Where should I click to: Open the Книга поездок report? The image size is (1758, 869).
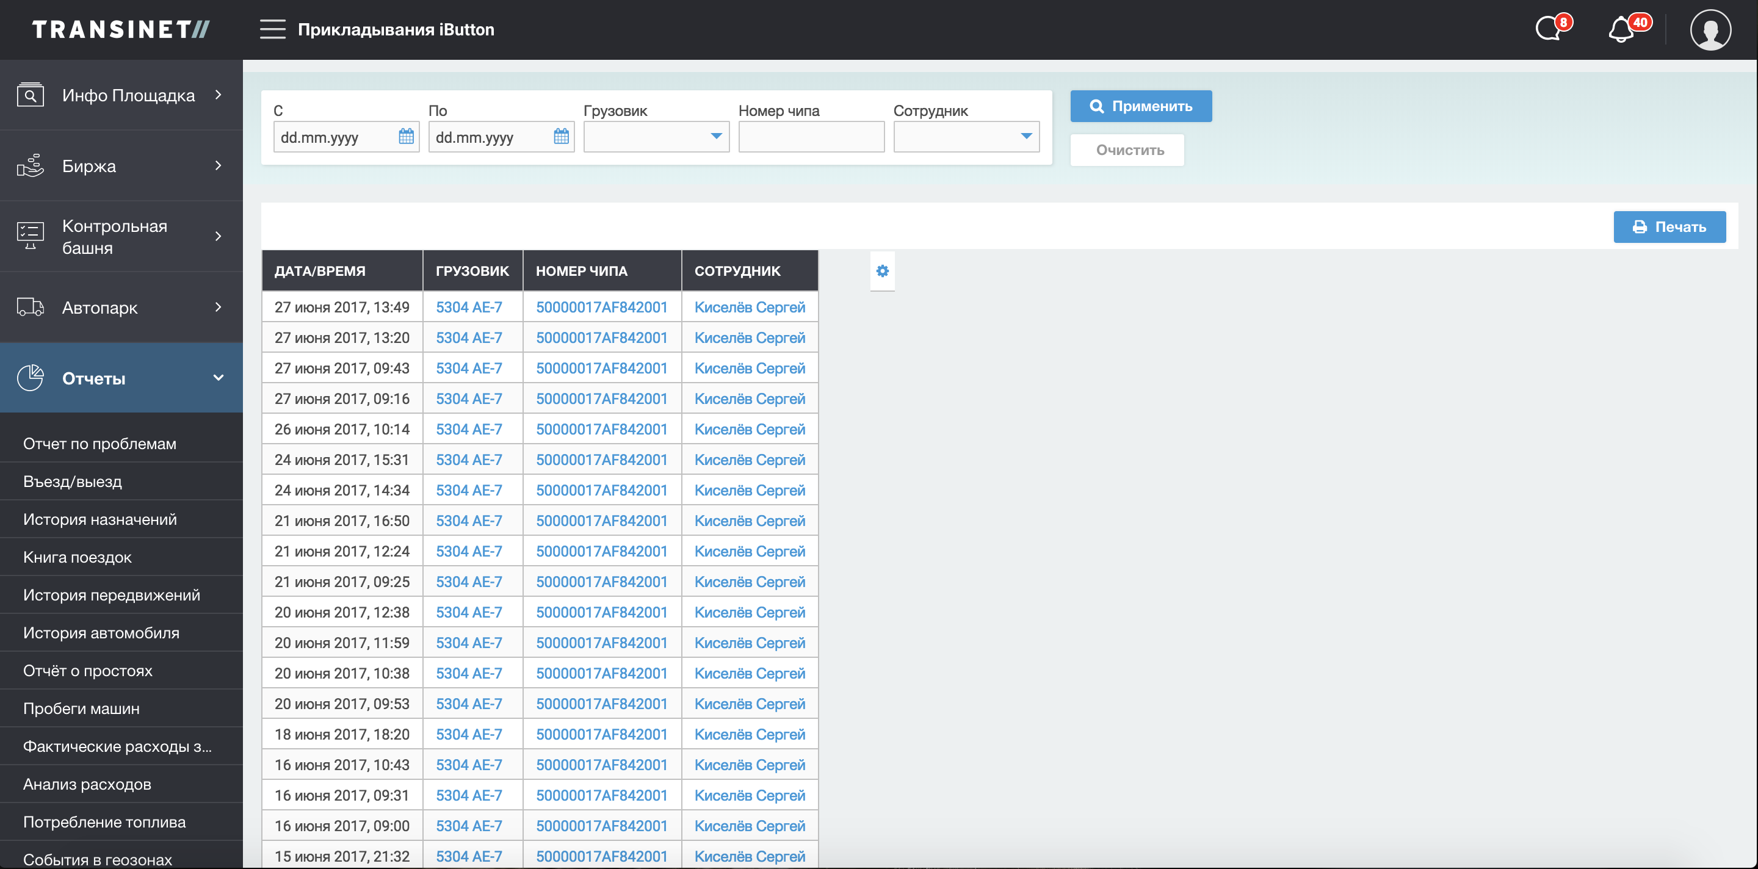(78, 557)
